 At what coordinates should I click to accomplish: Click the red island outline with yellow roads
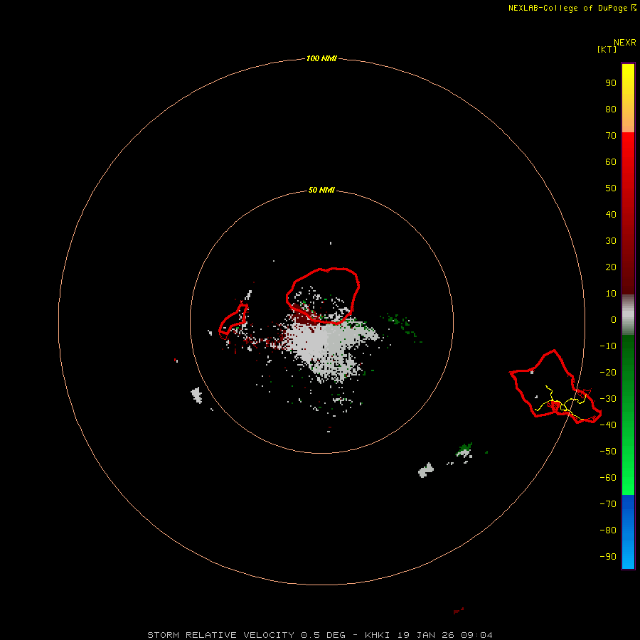click(x=555, y=387)
